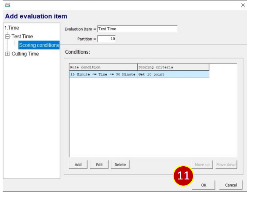Edit the selected condition
262x201 pixels.
click(x=99, y=164)
